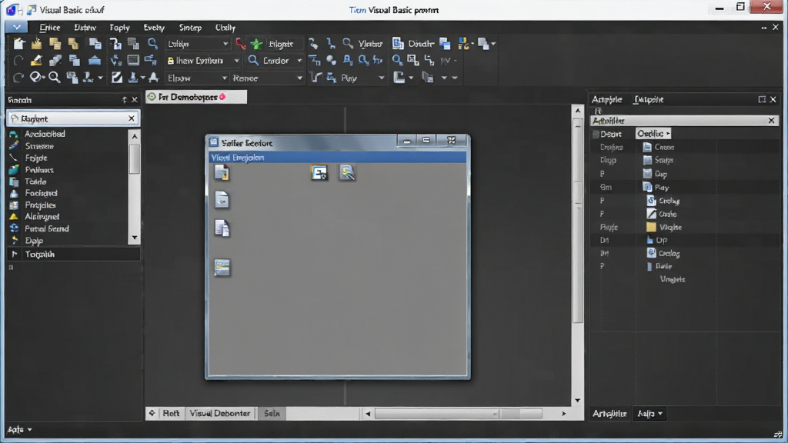Screen dimensions: 788x443
Task: Click the monitor-shaped icon in the second toolbar row
Action: pyautogui.click(x=133, y=61)
